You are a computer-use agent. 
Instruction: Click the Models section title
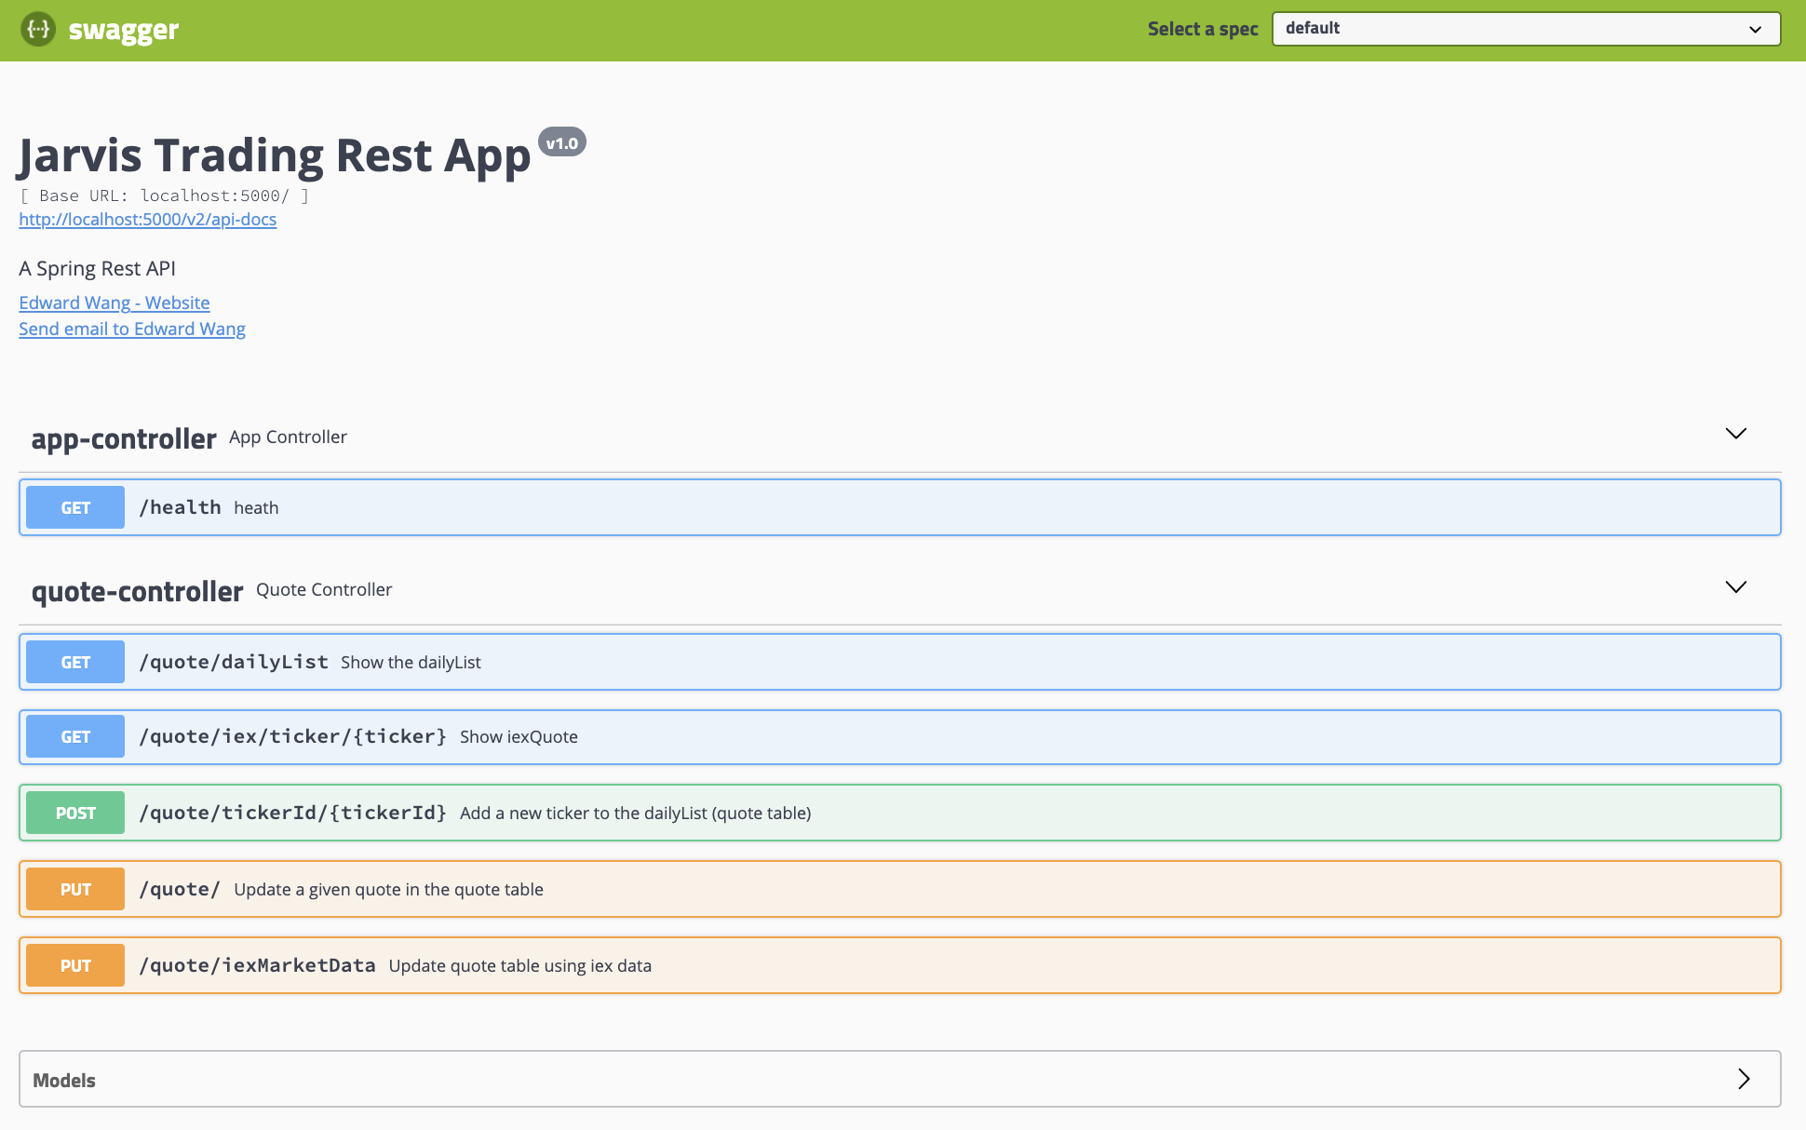point(64,1080)
